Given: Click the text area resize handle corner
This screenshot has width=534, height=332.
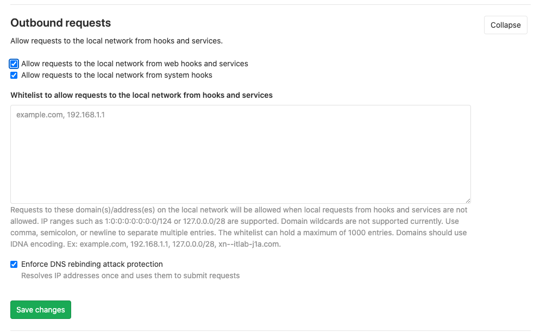Looking at the screenshot, I should click(468, 201).
